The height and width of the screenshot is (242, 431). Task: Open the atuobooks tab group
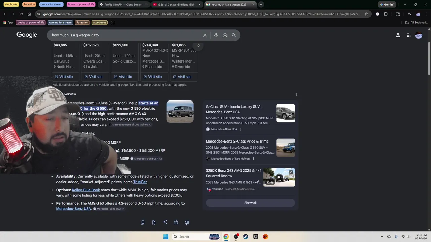pyautogui.click(x=11, y=5)
